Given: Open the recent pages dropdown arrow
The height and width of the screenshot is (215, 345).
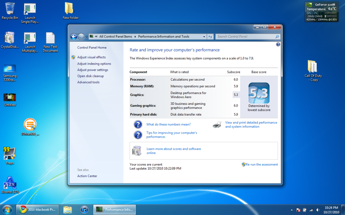Looking at the screenshot, I should 87,37.
